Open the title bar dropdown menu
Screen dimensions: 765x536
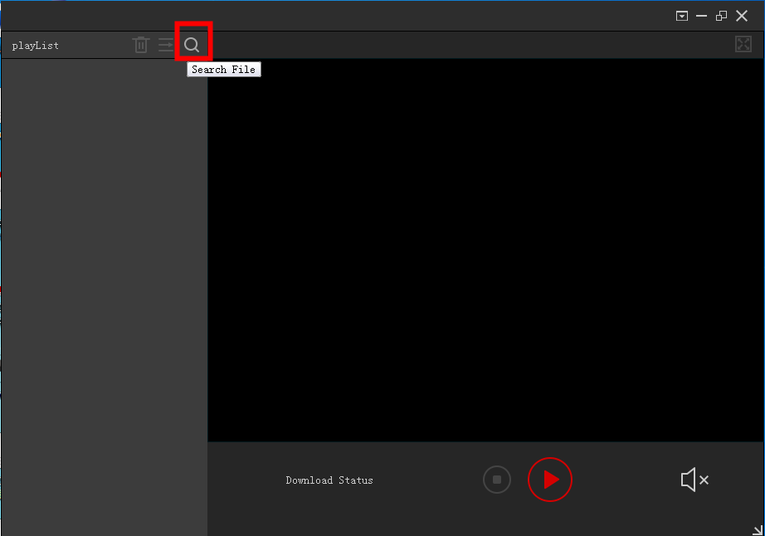tap(682, 16)
